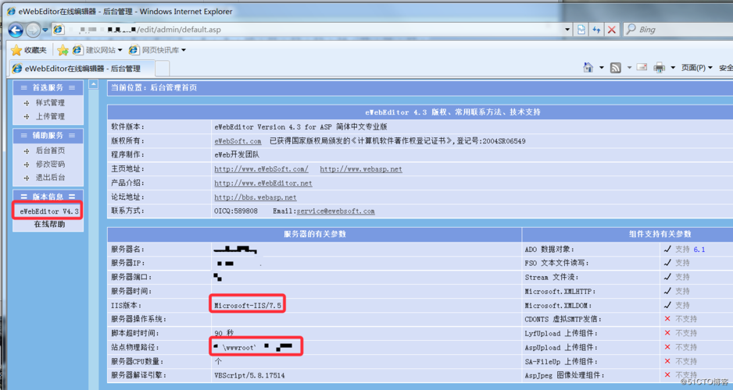Viewport: 733px width, 390px height.
Task: Click the ADO version 6.1 text
Action: (x=699, y=250)
